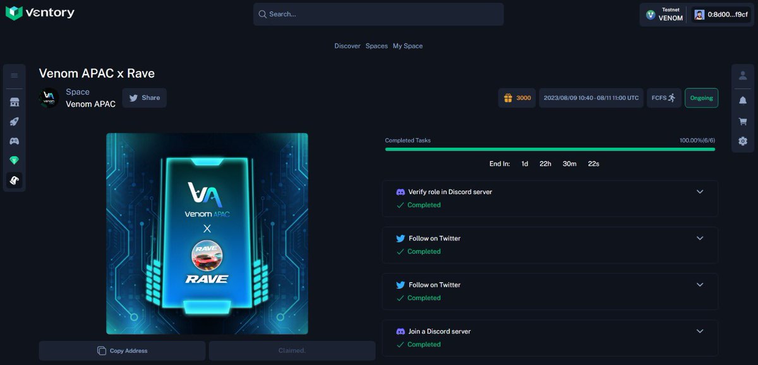
Task: Open the marketplace store icon in sidebar
Action: click(14, 102)
